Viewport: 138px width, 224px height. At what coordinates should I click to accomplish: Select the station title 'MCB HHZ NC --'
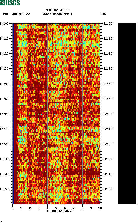pyautogui.click(x=57, y=10)
